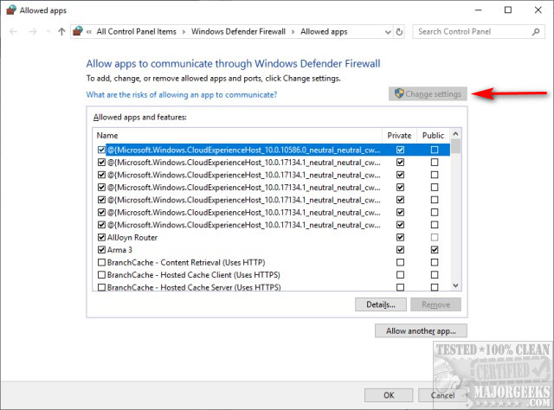This screenshot has width=554, height=410.
Task: Confirm with the OK button
Action: click(389, 395)
